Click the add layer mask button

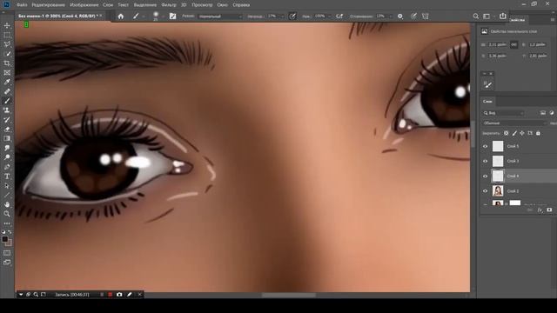click(549, 210)
